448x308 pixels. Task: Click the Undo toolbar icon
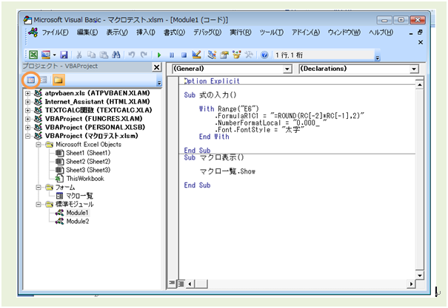click(131, 55)
